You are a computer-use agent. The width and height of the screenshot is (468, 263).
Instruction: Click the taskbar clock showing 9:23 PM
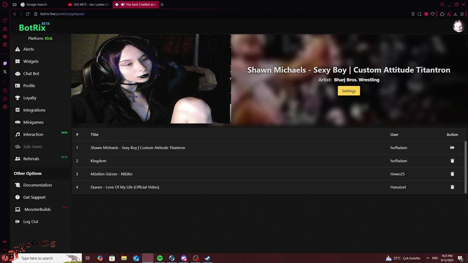pos(447,258)
